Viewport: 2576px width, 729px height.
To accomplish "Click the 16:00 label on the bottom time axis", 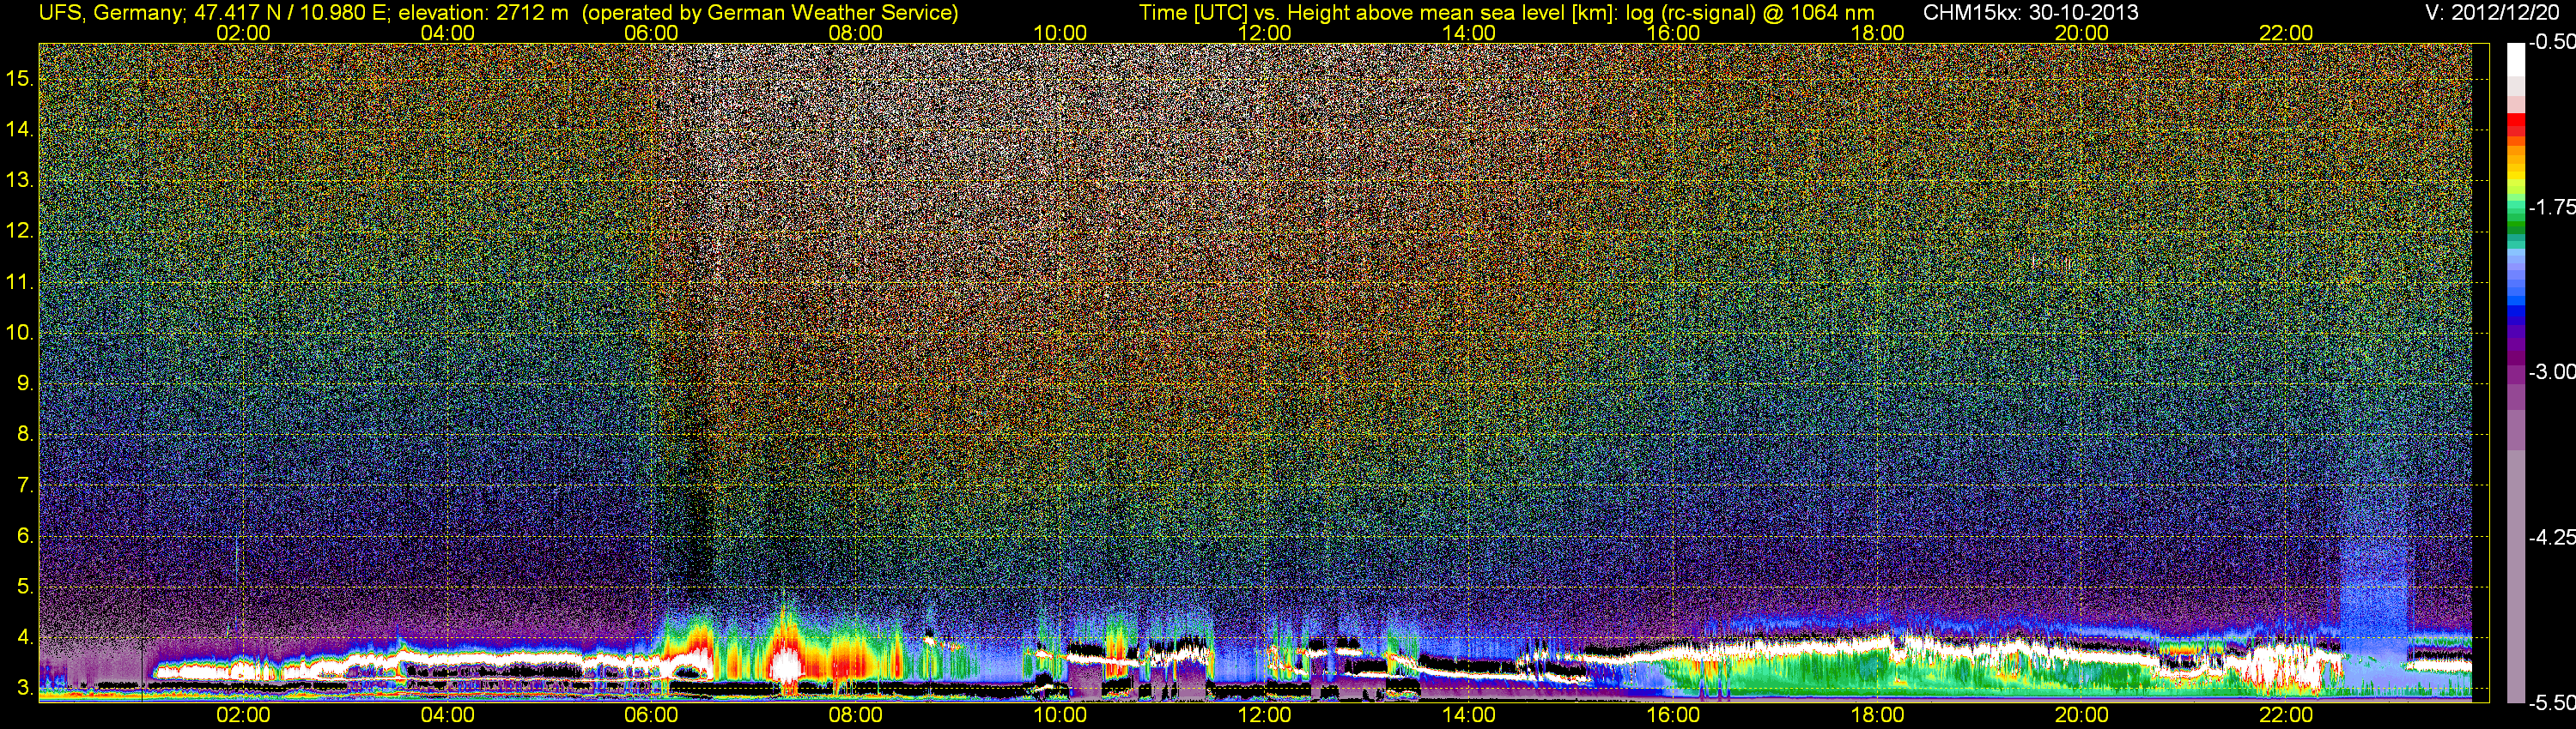I will [1673, 715].
